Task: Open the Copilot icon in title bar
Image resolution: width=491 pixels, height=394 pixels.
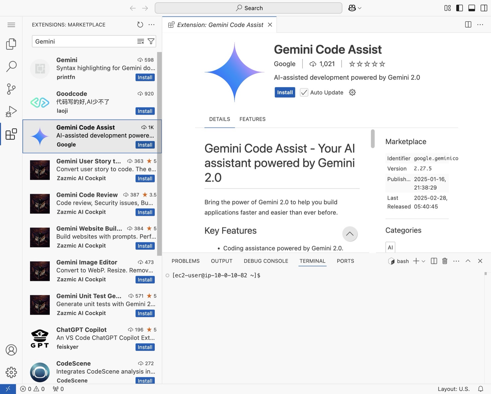Action: coord(352,8)
